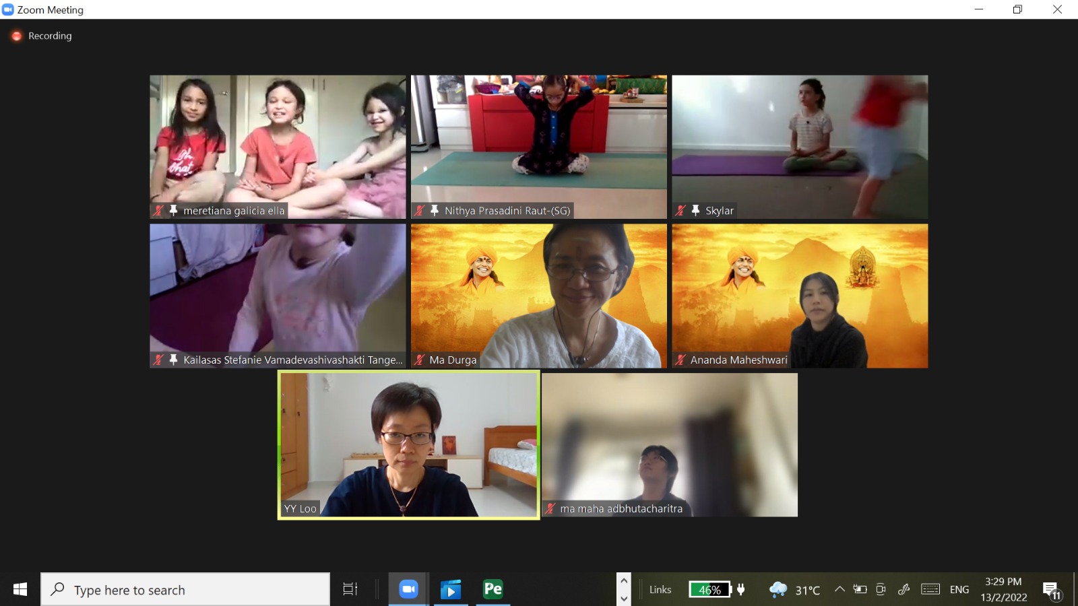Click muted mic icon on Ananda Maheshwari's tile
The height and width of the screenshot is (606, 1078).
tap(680, 360)
